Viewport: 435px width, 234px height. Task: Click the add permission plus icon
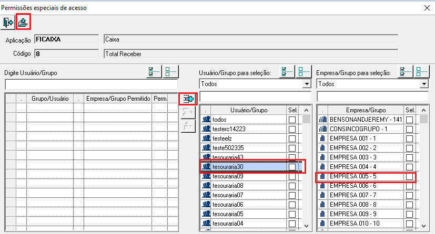pos(188,99)
